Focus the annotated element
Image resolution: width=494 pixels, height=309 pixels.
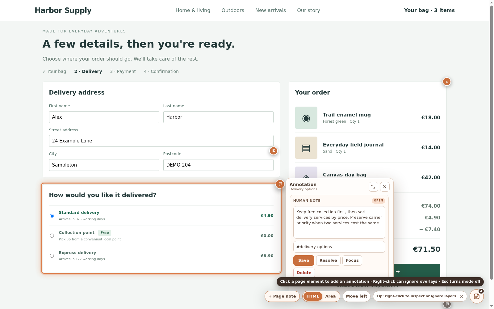pos(352,260)
